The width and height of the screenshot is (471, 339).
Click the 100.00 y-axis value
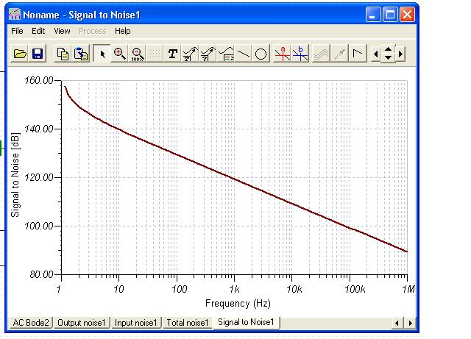coord(39,226)
